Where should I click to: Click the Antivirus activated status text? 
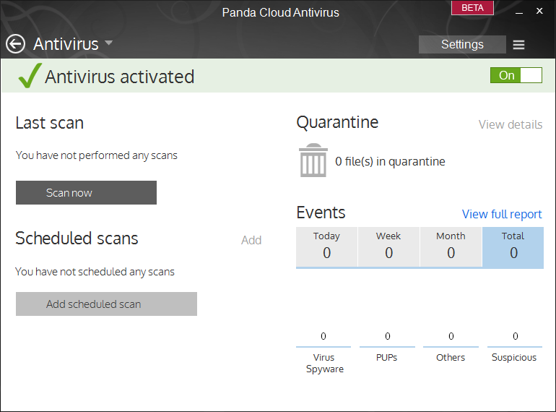click(x=119, y=77)
